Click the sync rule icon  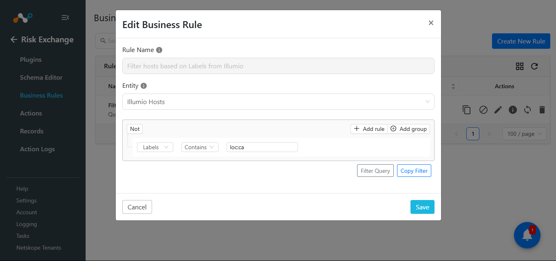[x=527, y=110]
